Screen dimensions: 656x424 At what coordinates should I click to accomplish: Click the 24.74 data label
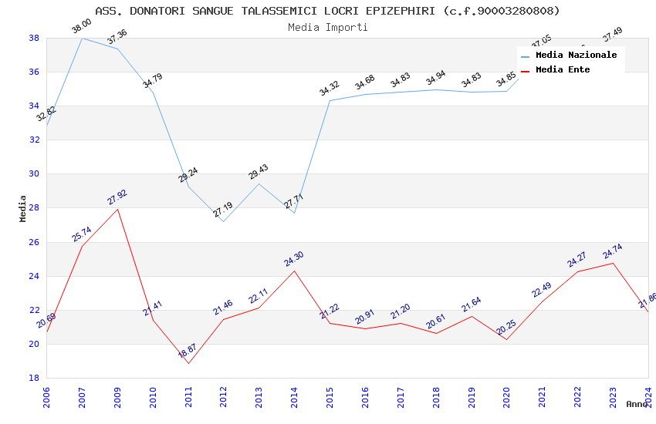[613, 251]
